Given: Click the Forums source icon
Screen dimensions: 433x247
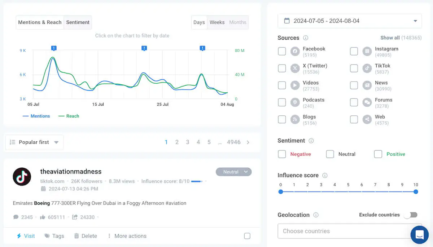Looking at the screenshot, I should (367, 102).
